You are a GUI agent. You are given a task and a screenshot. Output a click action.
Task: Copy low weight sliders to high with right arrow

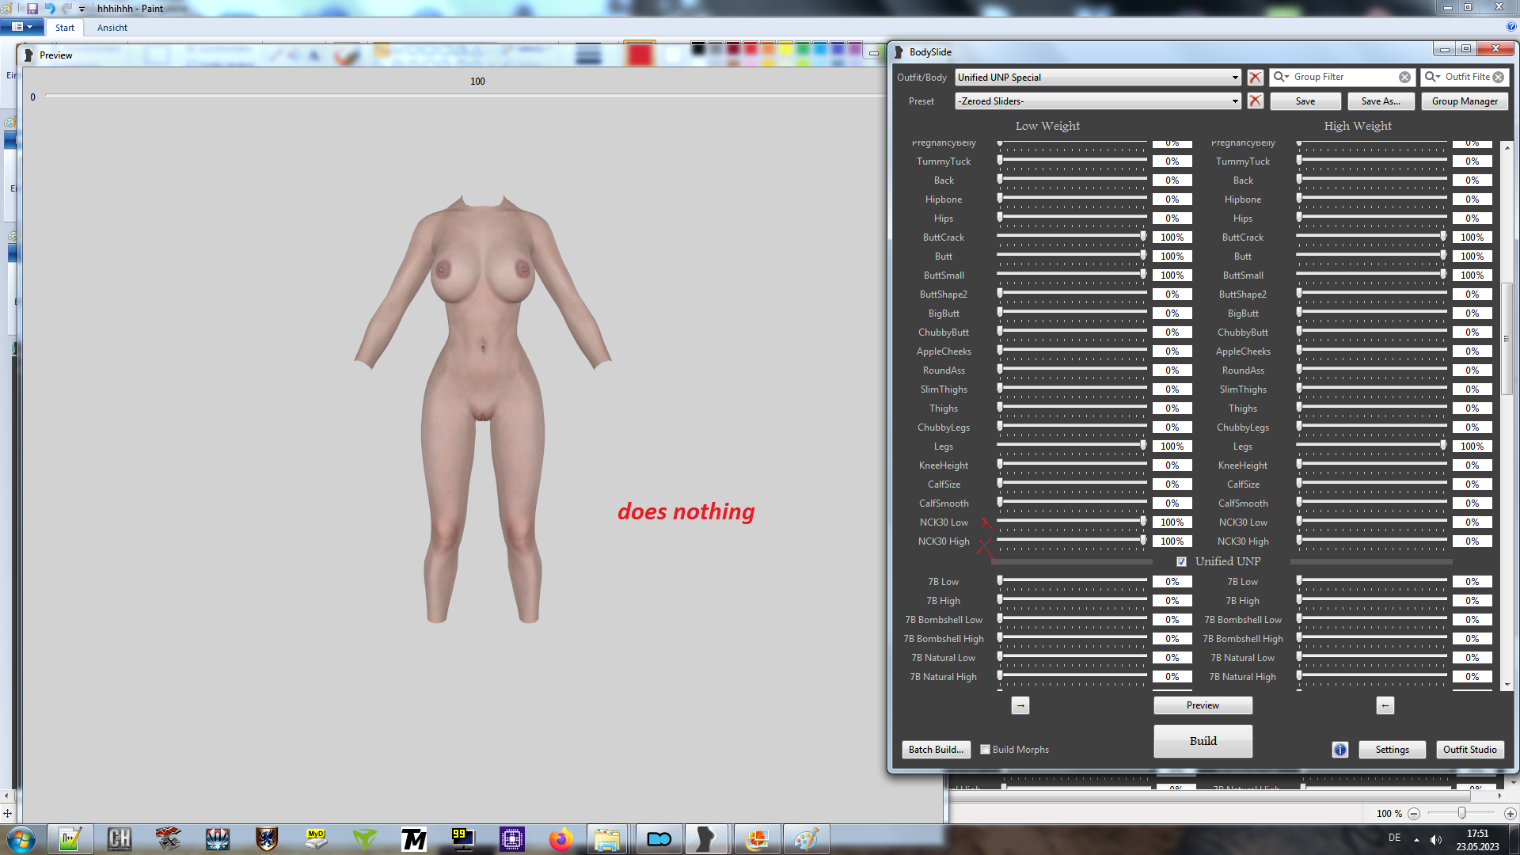point(1020,705)
